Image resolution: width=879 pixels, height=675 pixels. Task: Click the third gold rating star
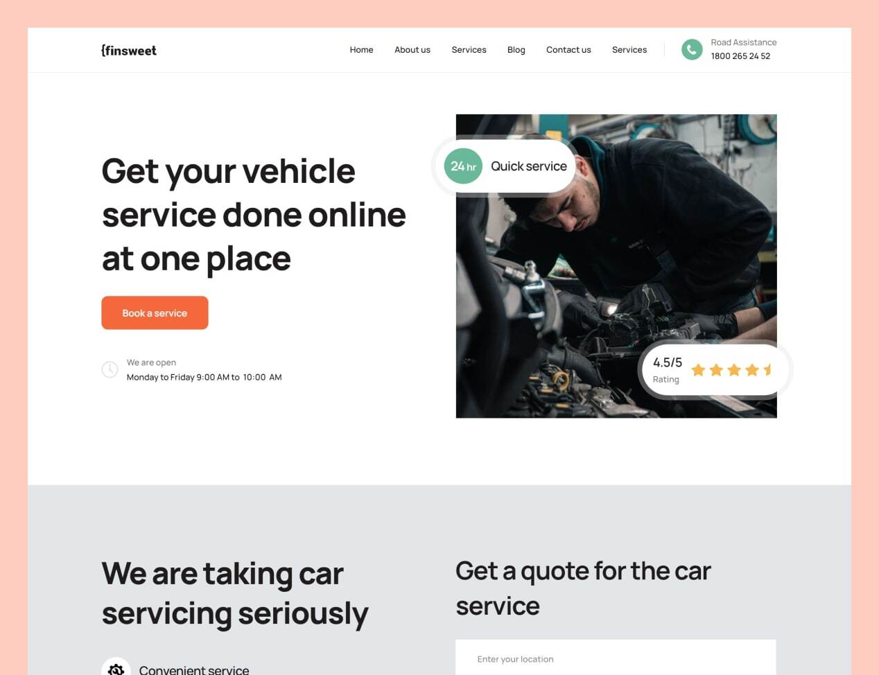click(x=734, y=370)
